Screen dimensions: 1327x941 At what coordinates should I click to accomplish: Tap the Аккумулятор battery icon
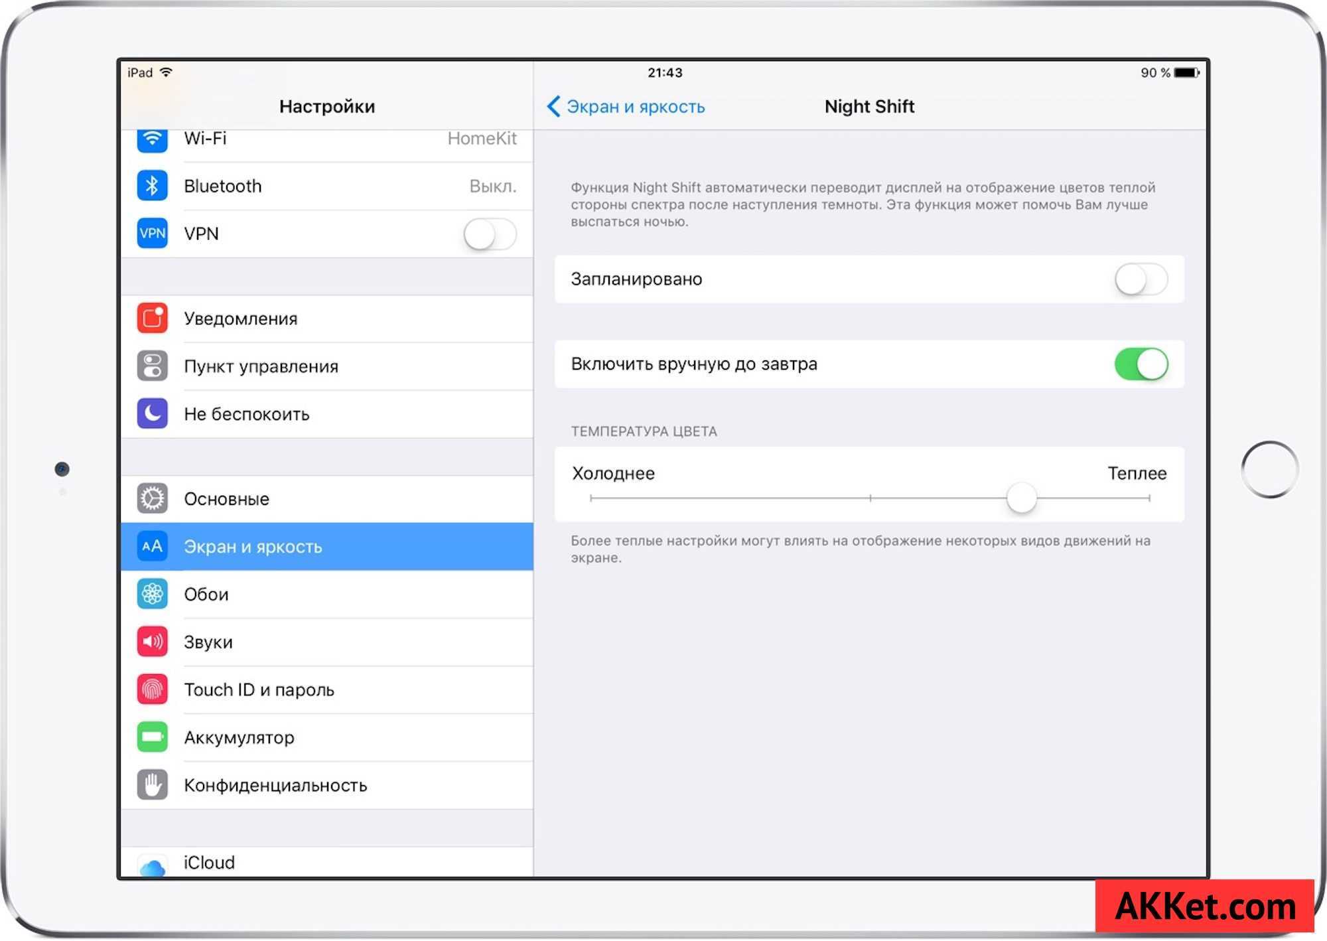152,737
